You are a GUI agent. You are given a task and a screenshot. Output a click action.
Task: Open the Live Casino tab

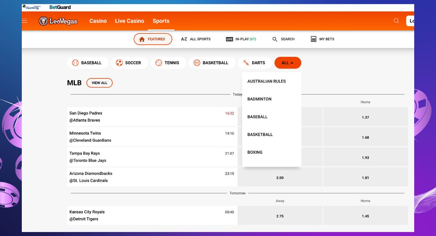tap(130, 21)
